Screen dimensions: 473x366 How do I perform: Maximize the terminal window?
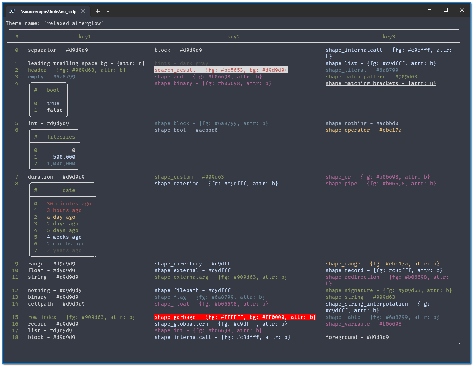pos(446,10)
